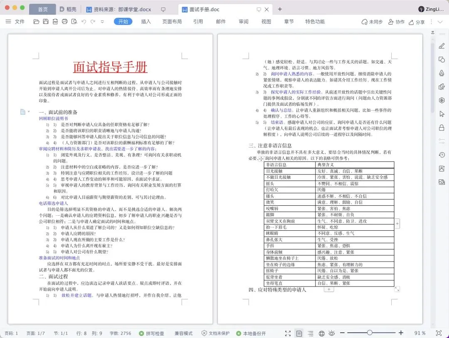The width and height of the screenshot is (449, 338).
Task: Toggle eye protection mode icon in status bar
Action: (x=332, y=333)
